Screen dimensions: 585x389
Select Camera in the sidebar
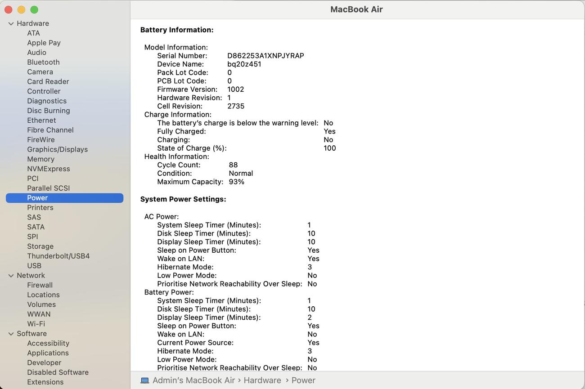(40, 72)
